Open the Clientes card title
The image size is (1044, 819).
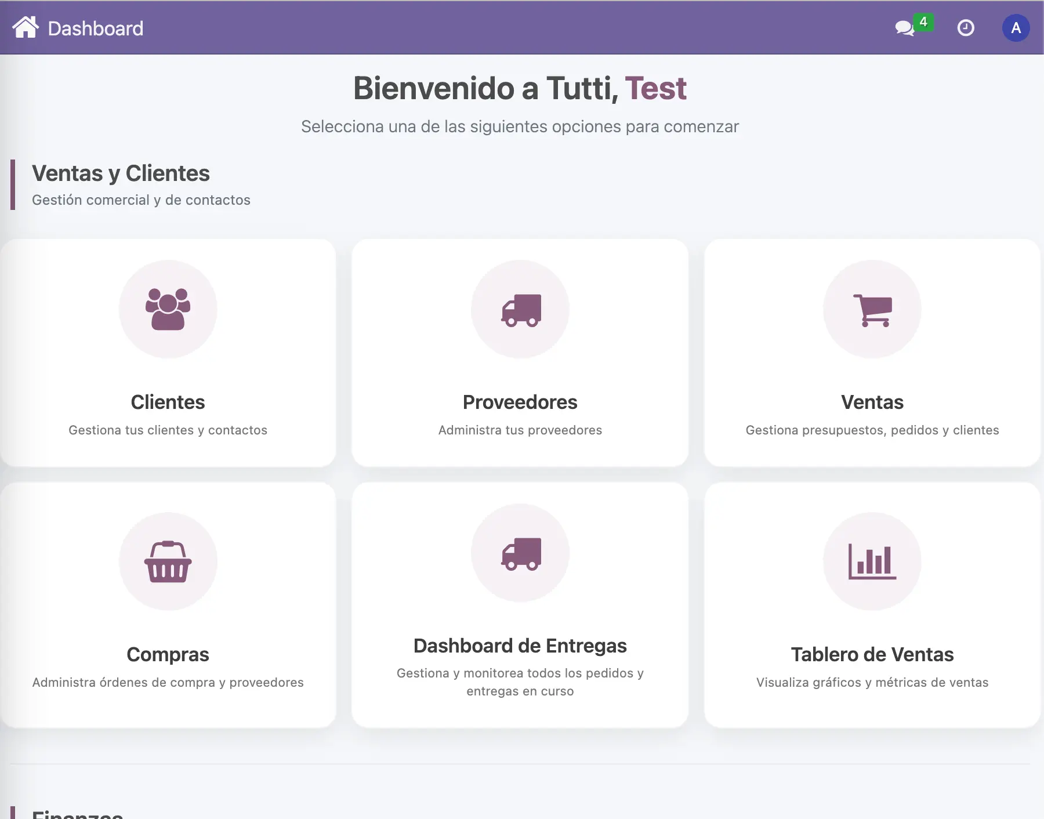point(168,402)
